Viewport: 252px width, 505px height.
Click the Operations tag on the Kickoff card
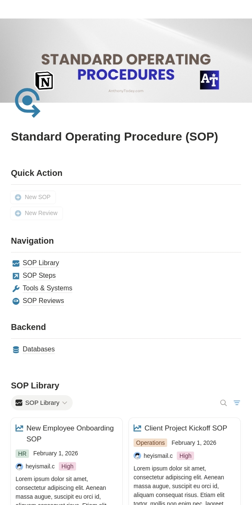click(150, 443)
